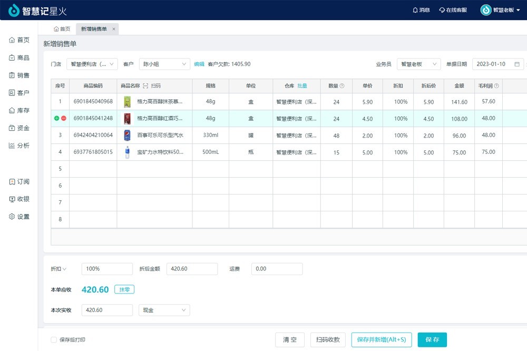This screenshot has height=351, width=527.
Task: Click the Pepsi product thumbnail
Action: pos(127,135)
